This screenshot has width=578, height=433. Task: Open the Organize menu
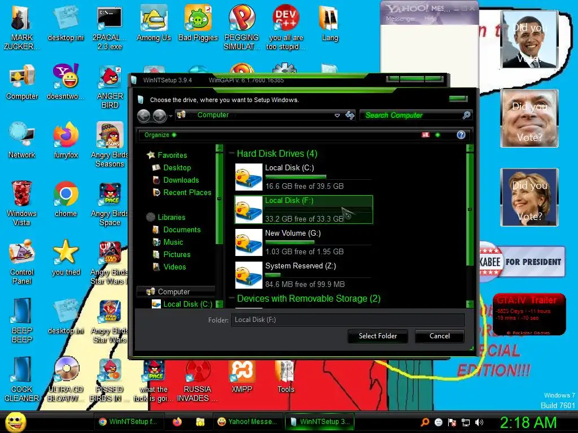160,135
